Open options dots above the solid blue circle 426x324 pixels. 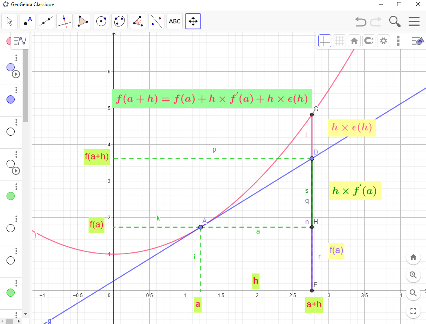coord(16,90)
